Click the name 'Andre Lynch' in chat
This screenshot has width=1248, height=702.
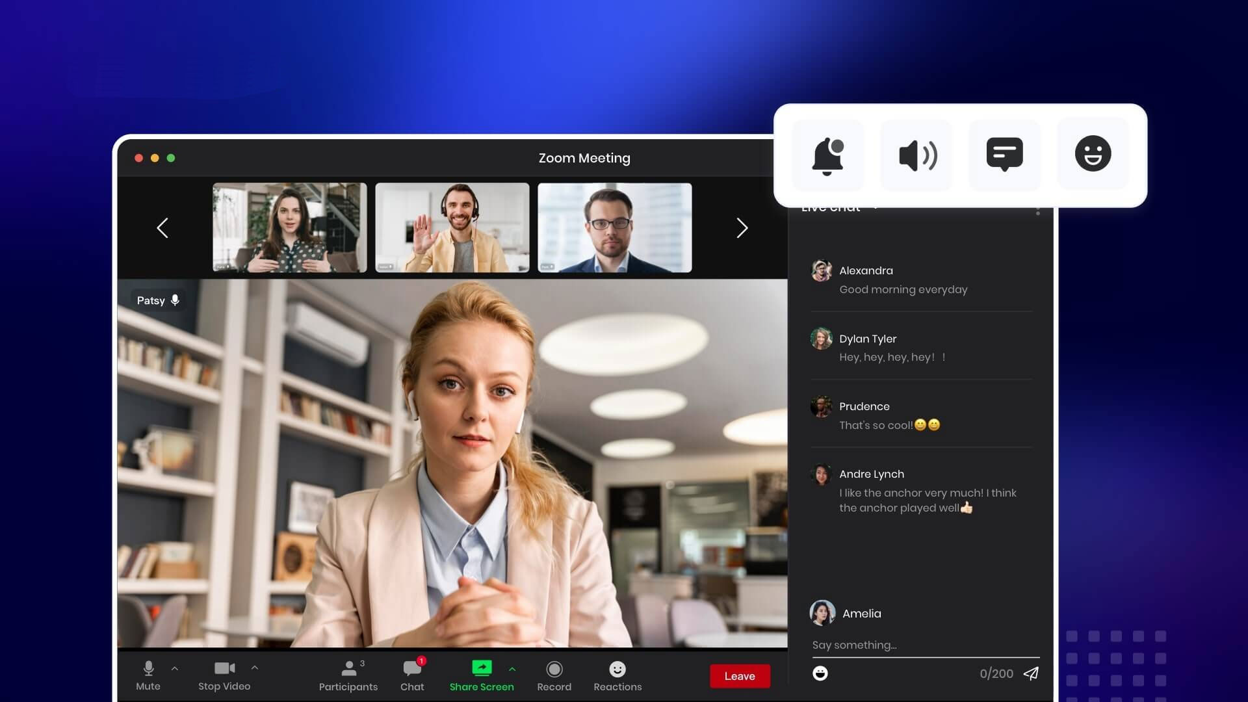872,474
